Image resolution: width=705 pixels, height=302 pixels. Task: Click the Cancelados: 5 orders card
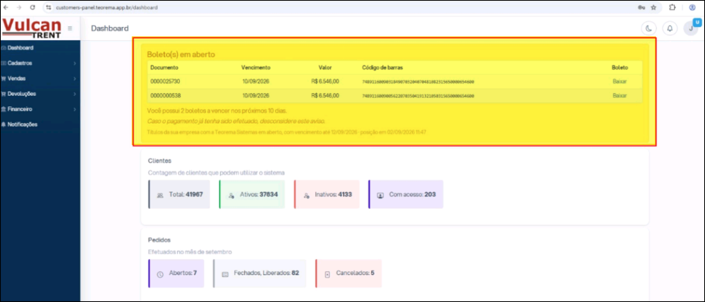[349, 273]
